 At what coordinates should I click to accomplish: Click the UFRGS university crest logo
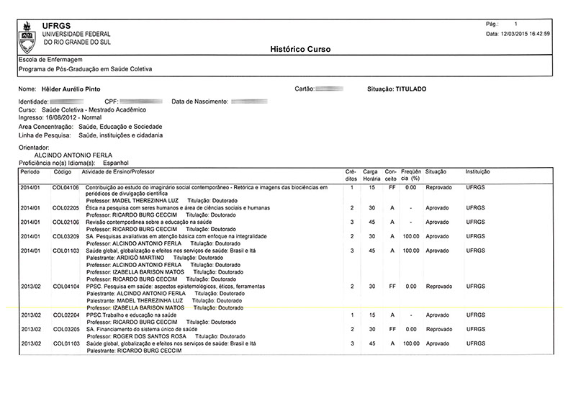[x=27, y=32]
